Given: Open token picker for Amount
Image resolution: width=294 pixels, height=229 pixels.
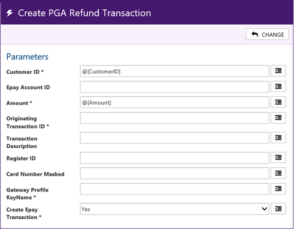Looking at the screenshot, I should 278,102.
